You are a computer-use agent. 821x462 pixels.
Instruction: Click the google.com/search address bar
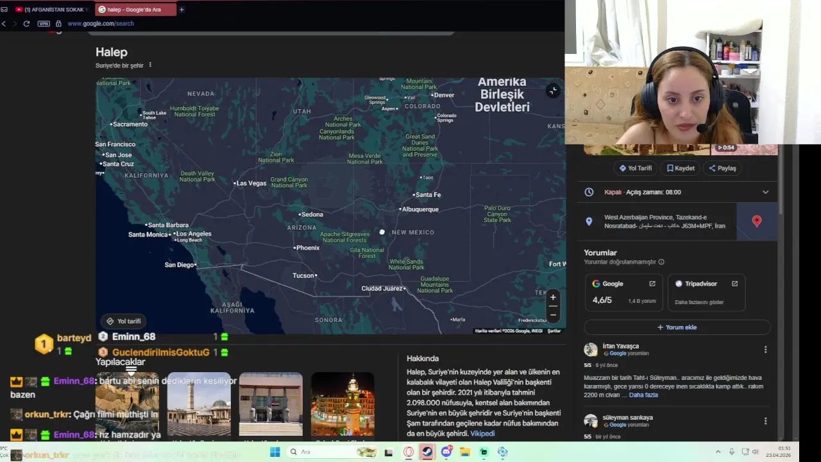pos(101,24)
